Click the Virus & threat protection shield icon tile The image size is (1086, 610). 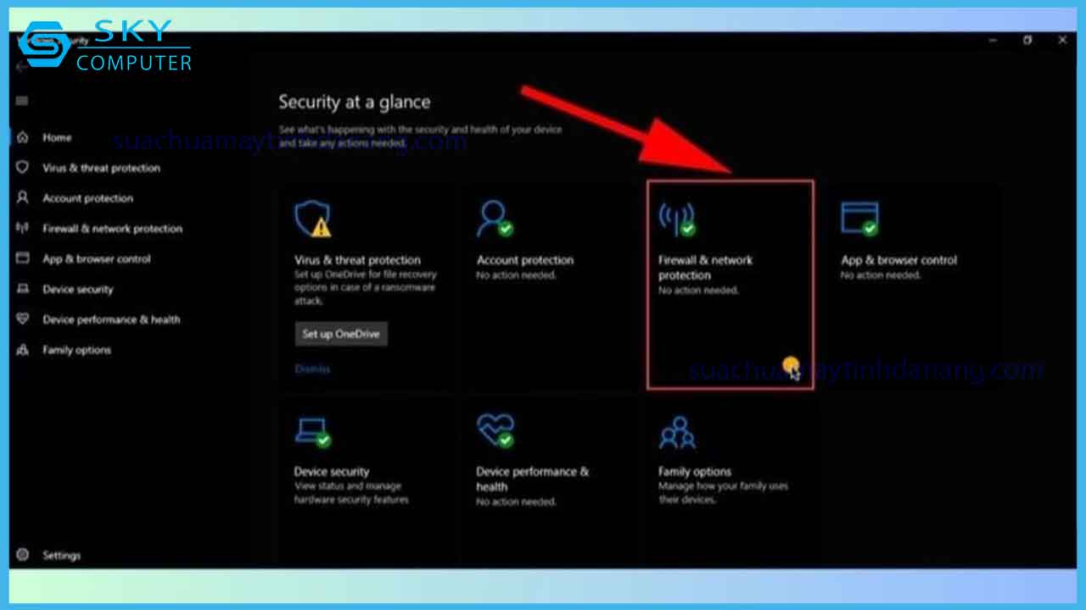pos(311,219)
